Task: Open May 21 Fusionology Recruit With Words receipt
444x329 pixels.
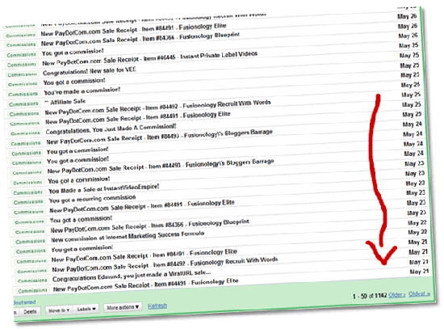Action: click(x=165, y=264)
